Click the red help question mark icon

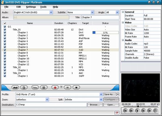[117, 113]
